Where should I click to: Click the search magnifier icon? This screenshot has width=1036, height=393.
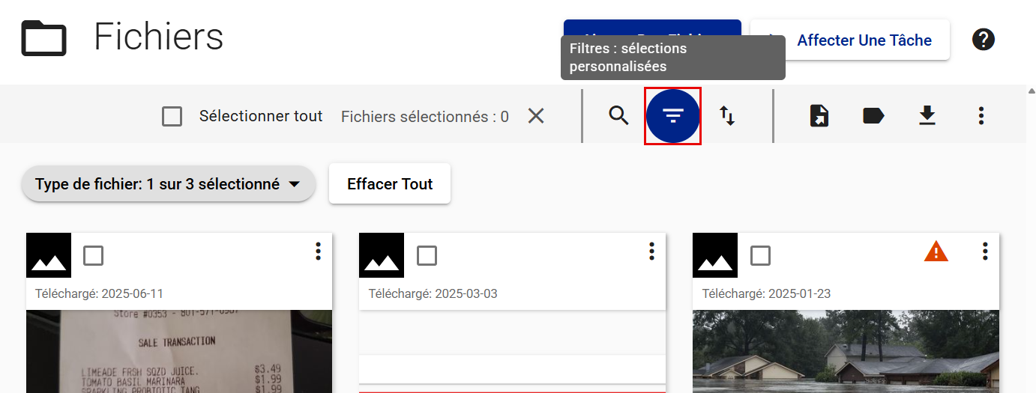618,116
